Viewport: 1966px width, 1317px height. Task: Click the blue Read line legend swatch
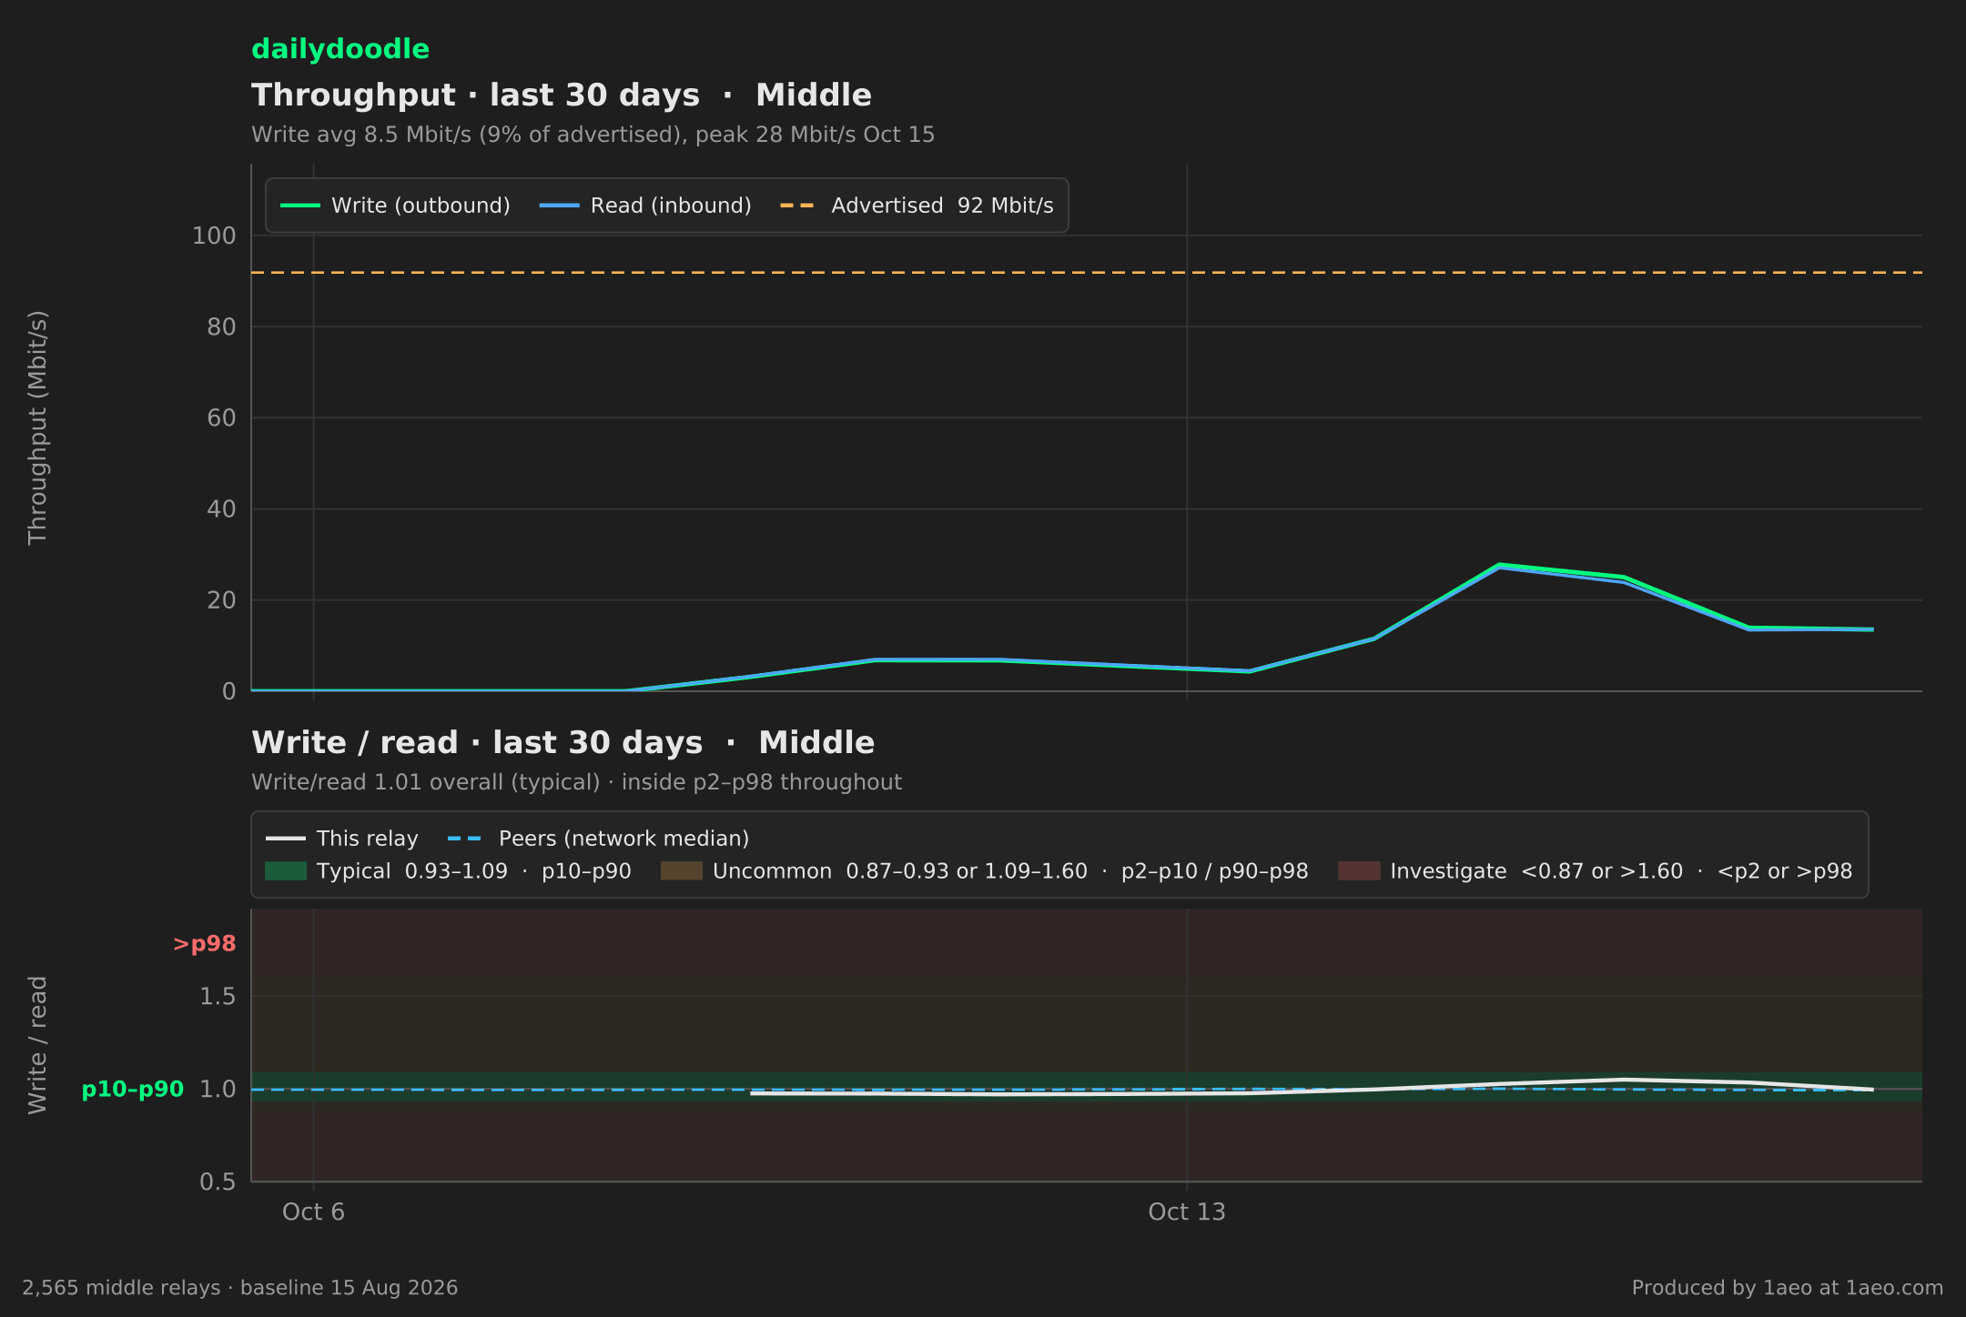(559, 206)
